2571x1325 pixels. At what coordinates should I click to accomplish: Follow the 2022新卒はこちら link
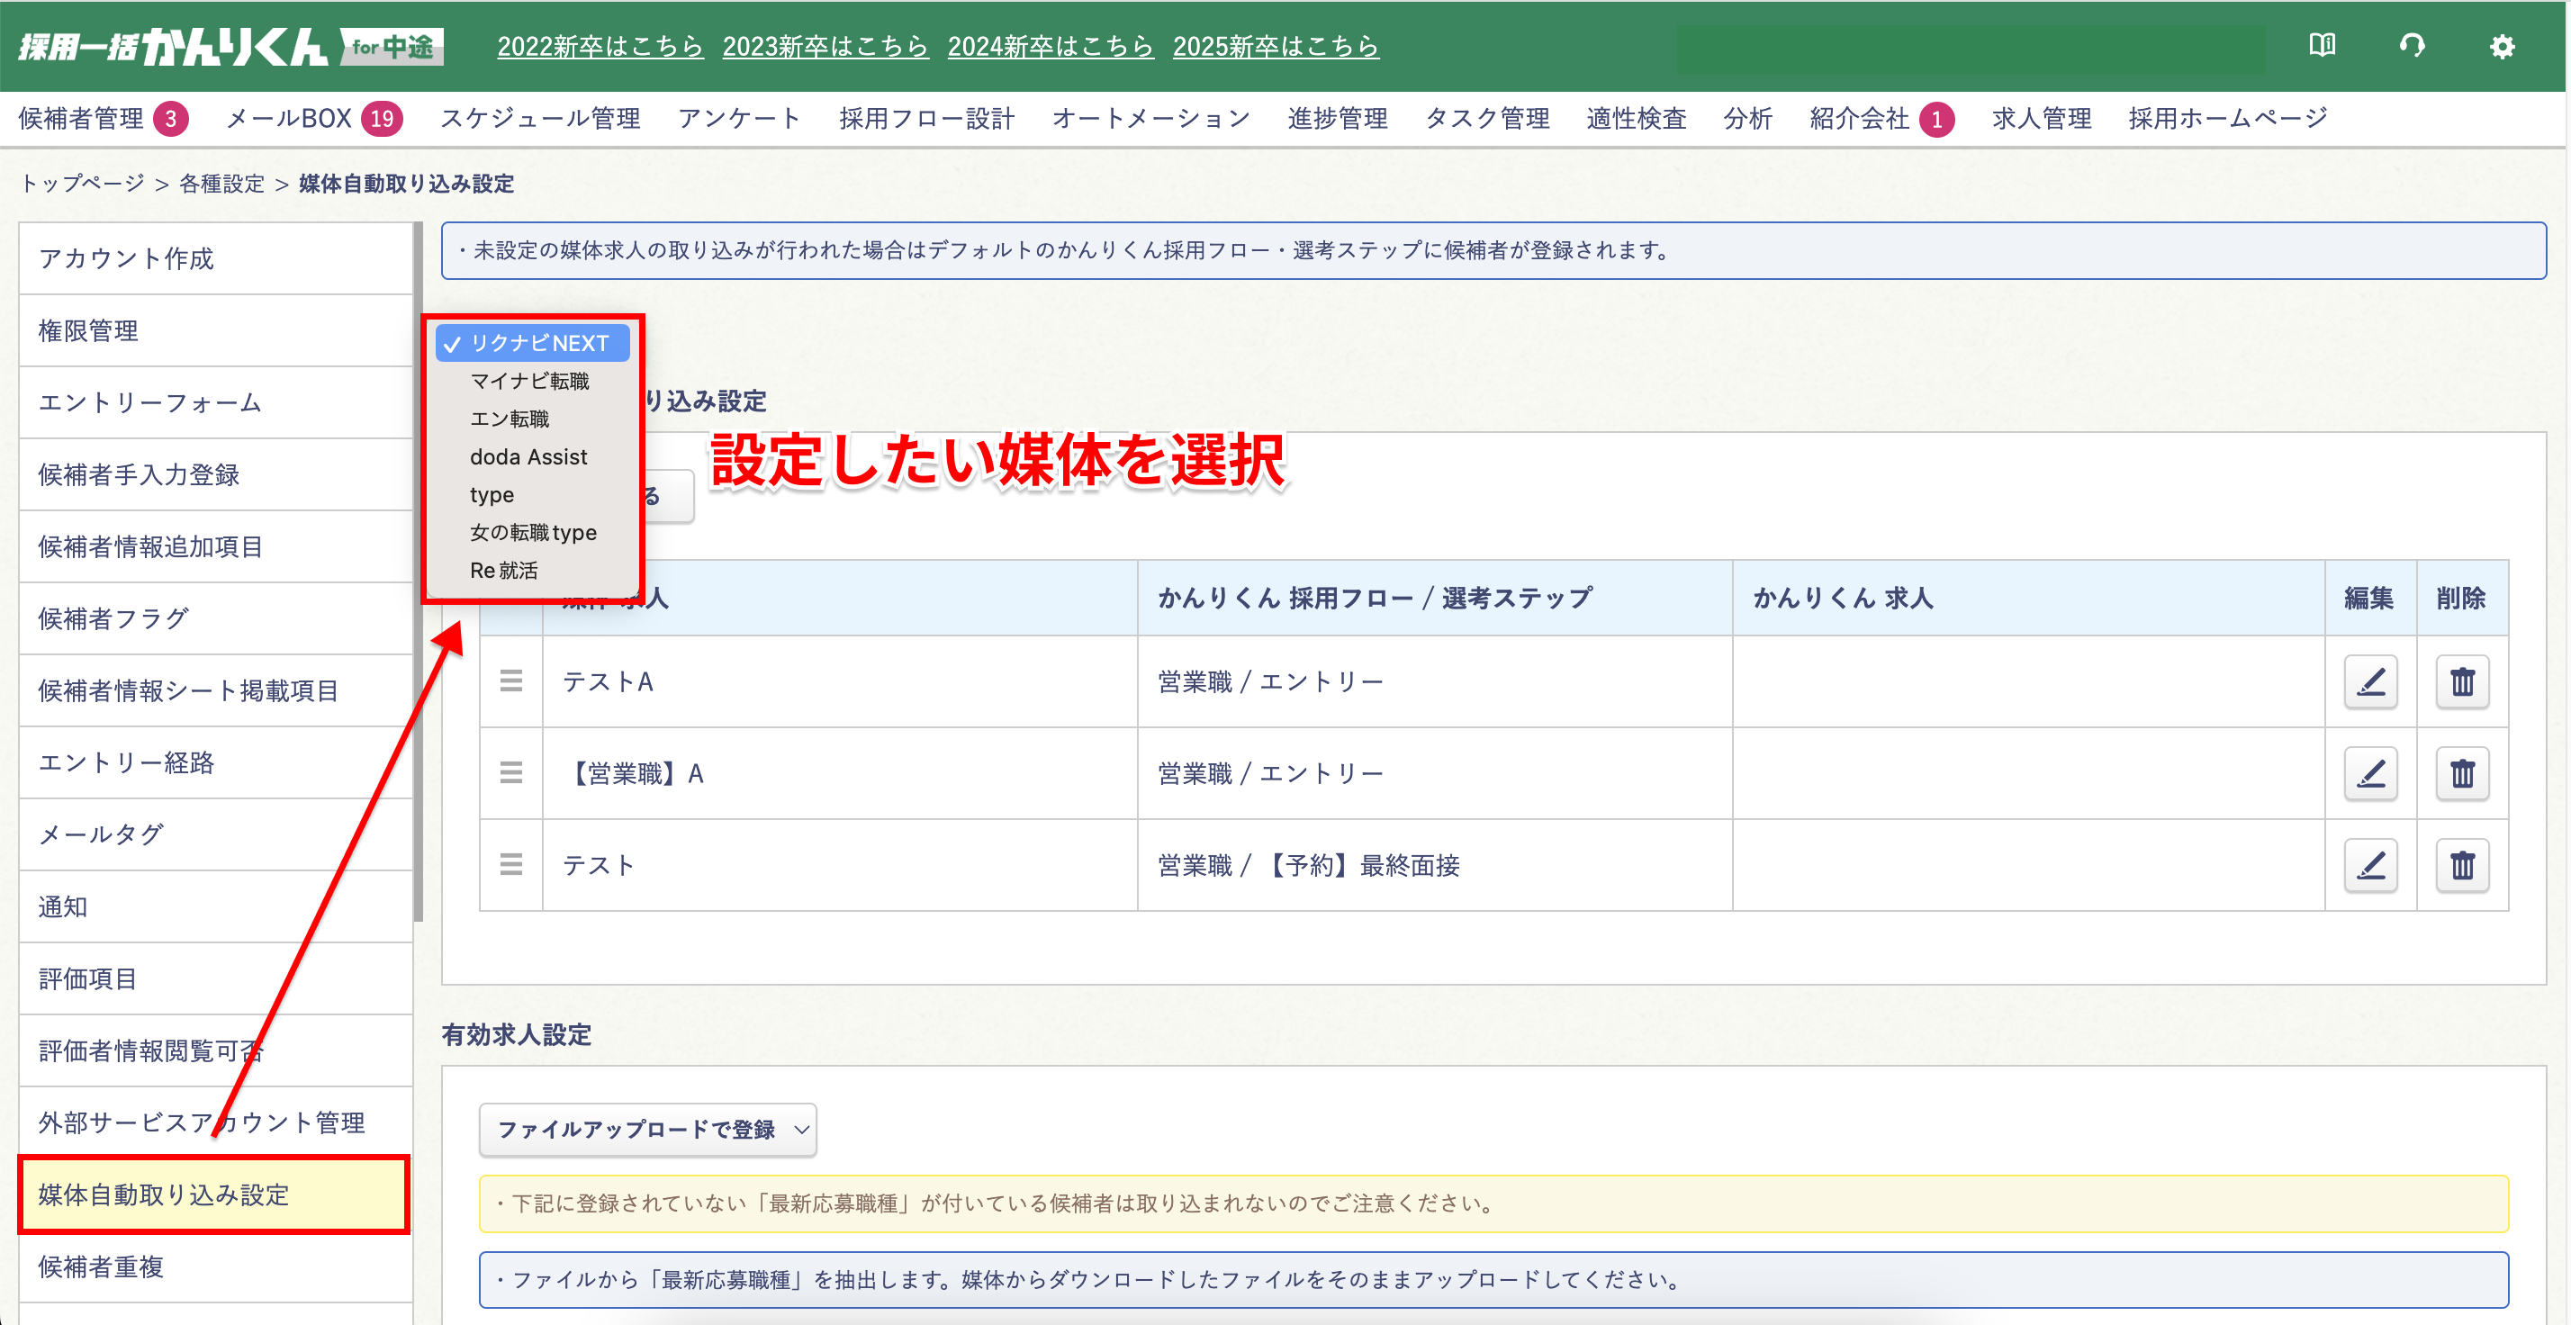[600, 46]
